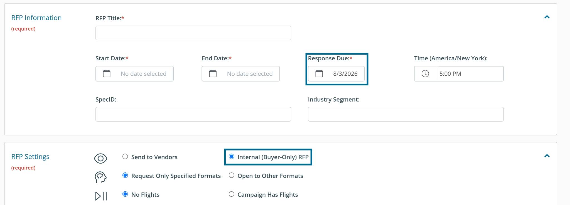
Task: Select Internal (Buyer-Only) RFP radio button
Action: point(232,157)
